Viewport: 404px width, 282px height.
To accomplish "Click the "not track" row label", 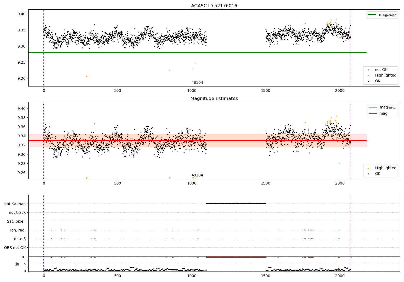I will click(17, 213).
